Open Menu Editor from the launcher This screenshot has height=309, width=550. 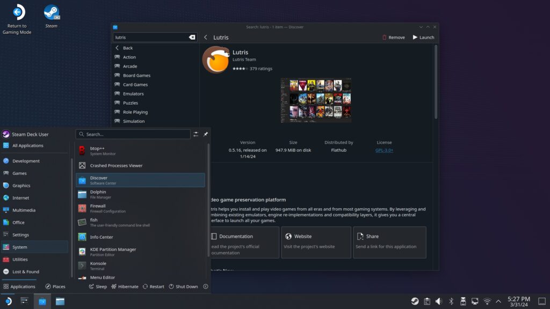140,277
